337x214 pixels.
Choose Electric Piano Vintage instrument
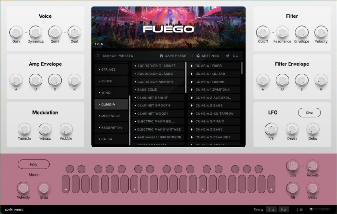[158, 129]
